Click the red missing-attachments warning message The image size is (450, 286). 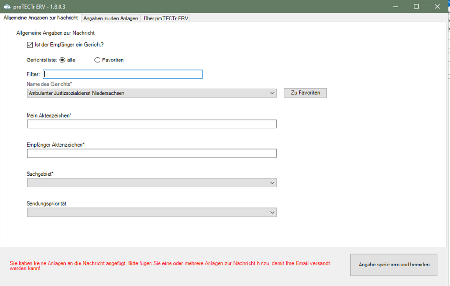pos(170,266)
